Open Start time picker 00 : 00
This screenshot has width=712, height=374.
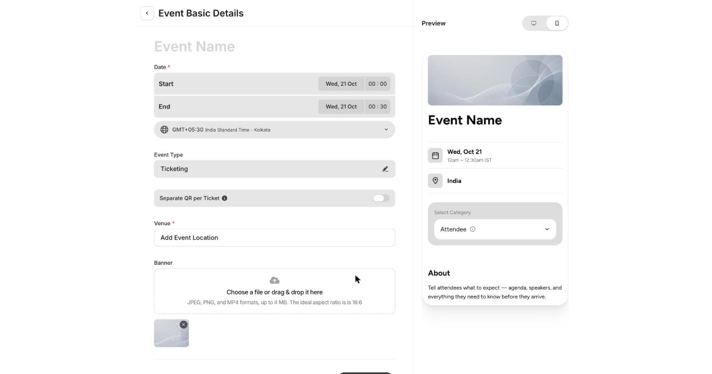pyautogui.click(x=378, y=84)
